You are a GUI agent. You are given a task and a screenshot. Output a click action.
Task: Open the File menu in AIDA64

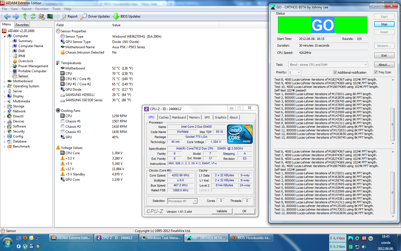coord(4,9)
